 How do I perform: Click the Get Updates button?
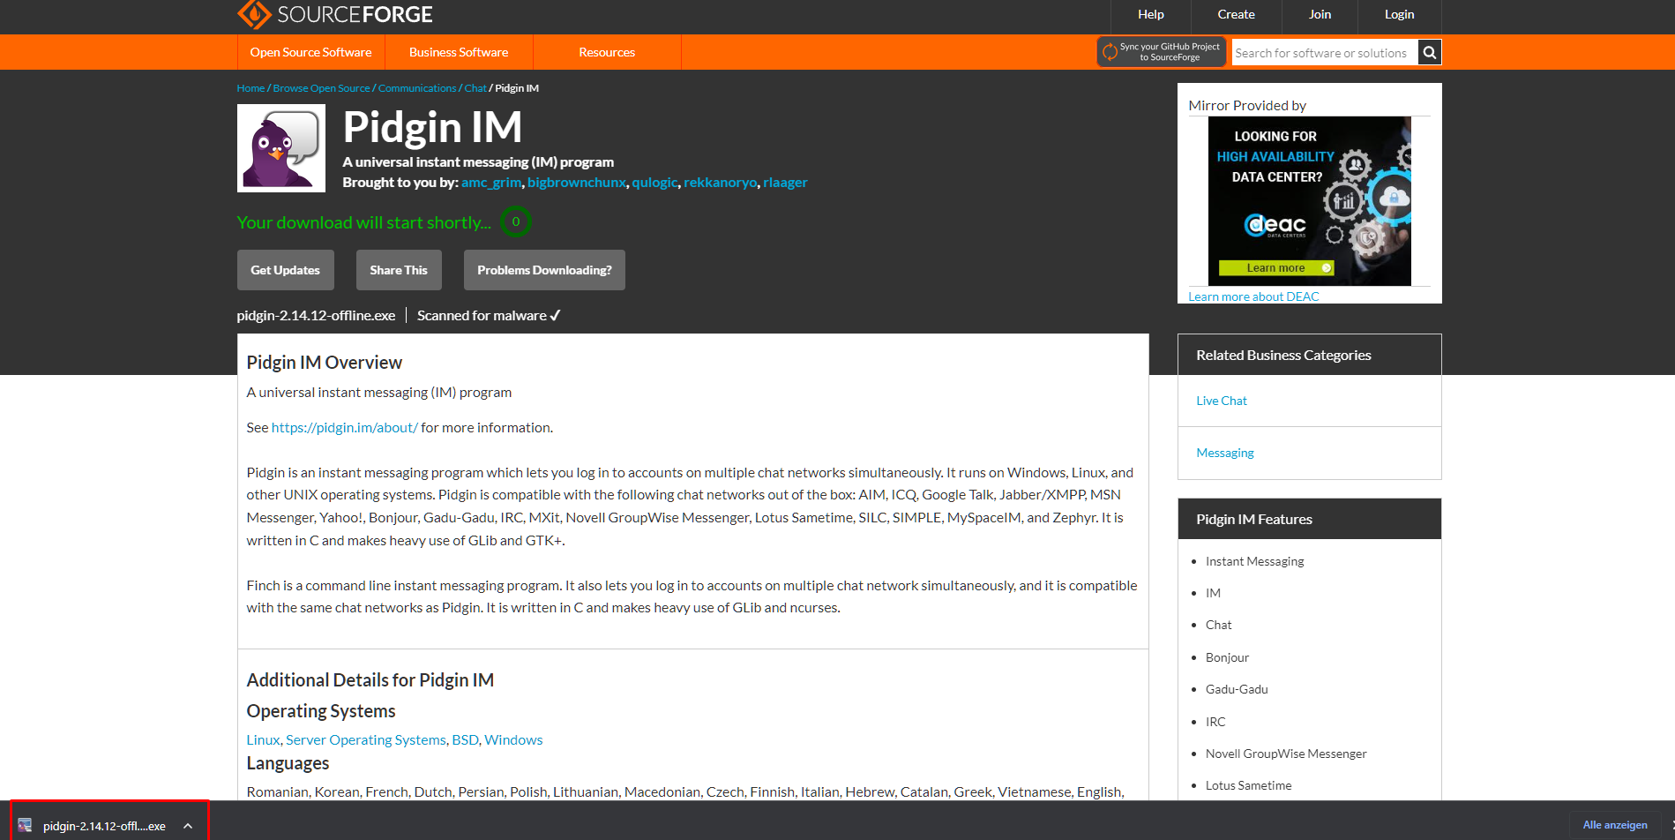286,270
